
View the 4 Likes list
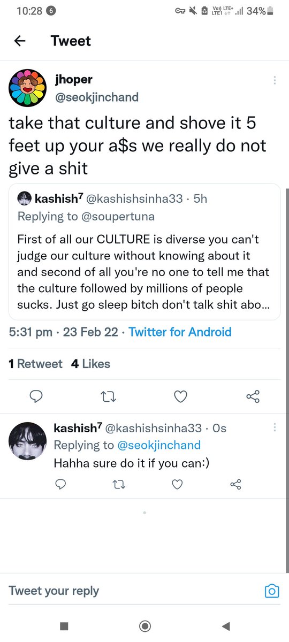click(x=90, y=364)
